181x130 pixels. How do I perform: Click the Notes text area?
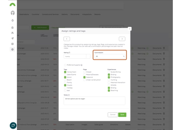(95, 101)
